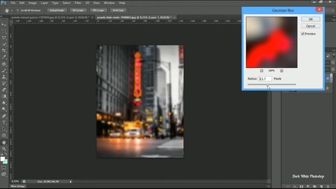Click the foreground color swatch
Viewport: 336px width, 189px height.
(x=3, y=159)
